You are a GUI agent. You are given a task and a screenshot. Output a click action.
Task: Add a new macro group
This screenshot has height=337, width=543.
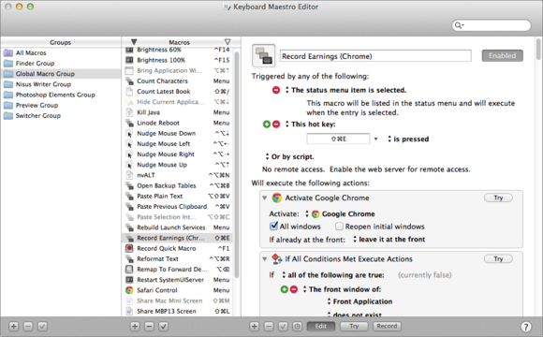click(x=13, y=327)
